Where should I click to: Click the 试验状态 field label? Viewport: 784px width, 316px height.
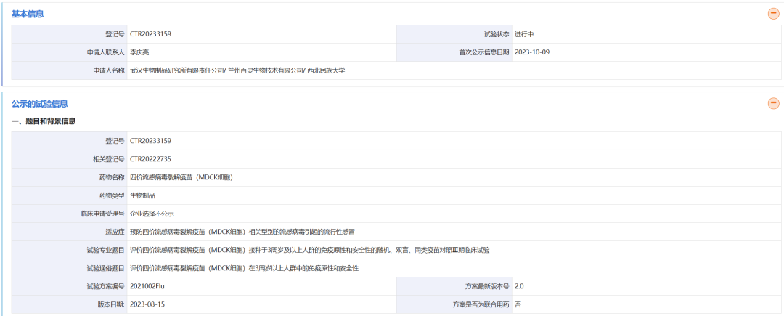[497, 34]
